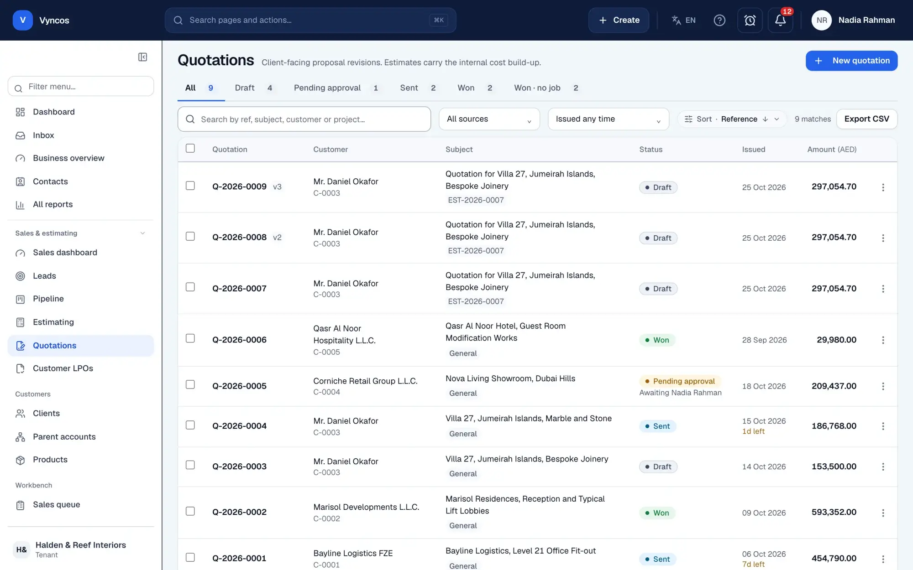This screenshot has height=570, width=913.
Task: Open Dashboard from sidebar
Action: 81,112
